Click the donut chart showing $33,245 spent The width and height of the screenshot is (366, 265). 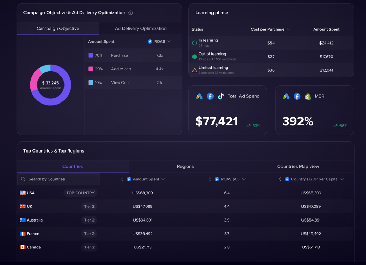(x=50, y=85)
